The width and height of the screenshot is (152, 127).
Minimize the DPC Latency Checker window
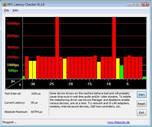[130, 5]
